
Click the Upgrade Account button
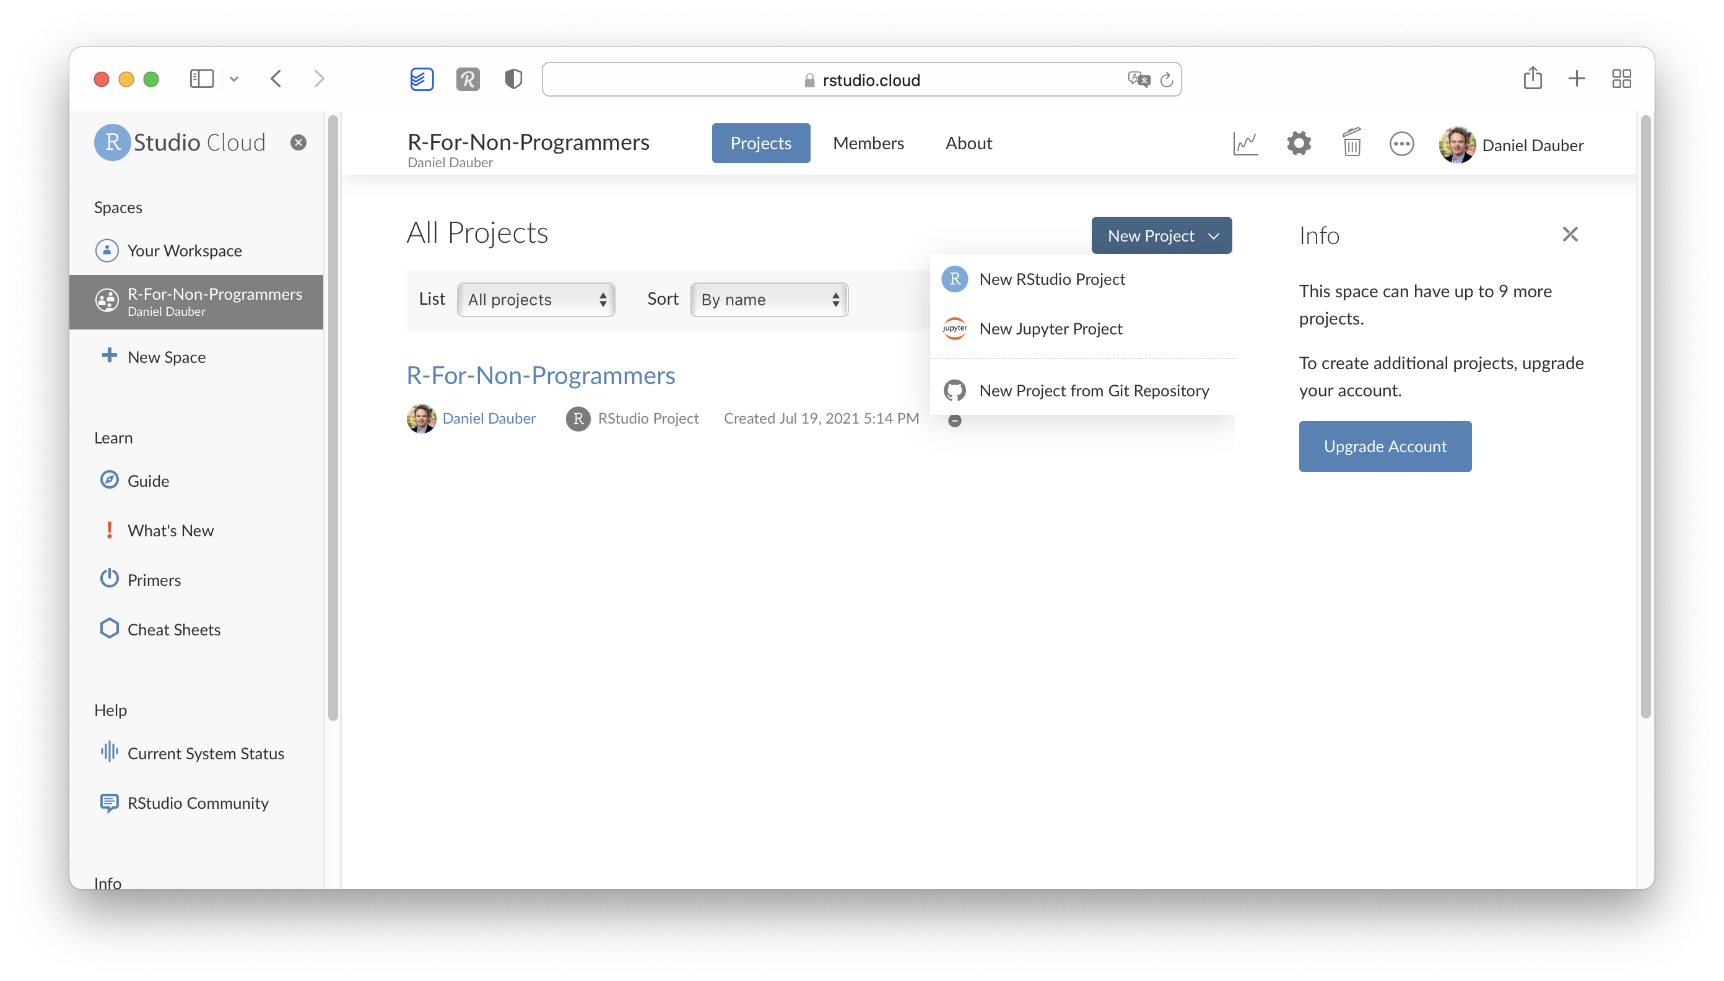(1385, 445)
